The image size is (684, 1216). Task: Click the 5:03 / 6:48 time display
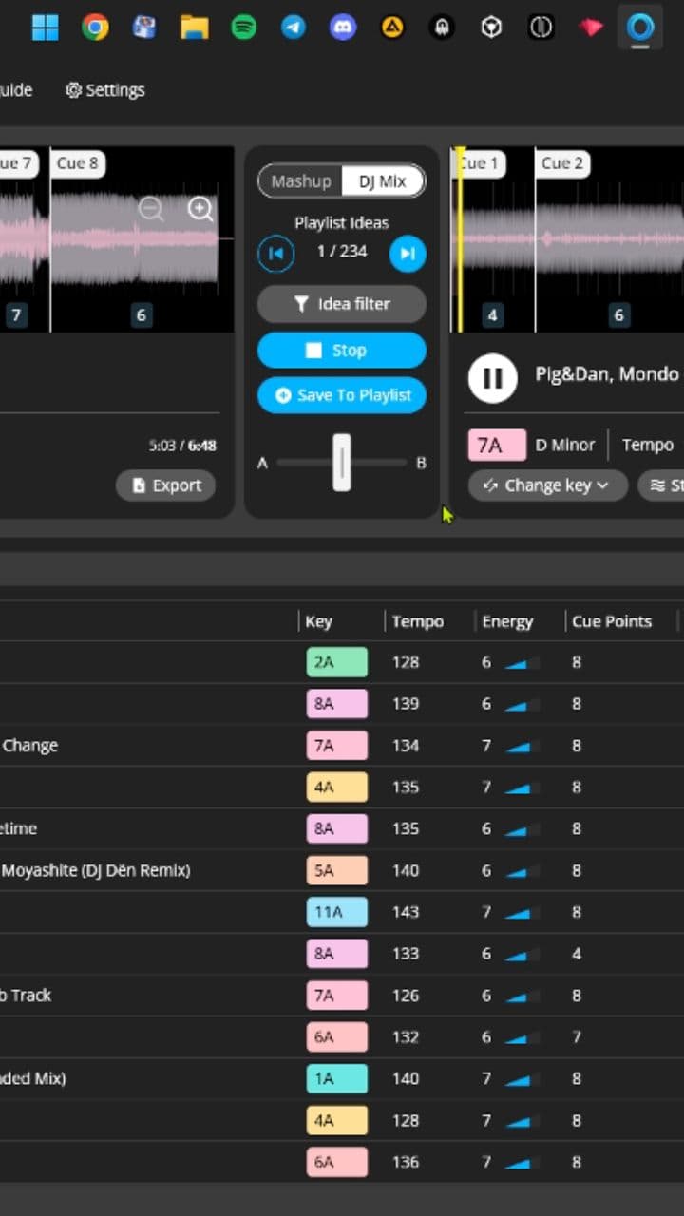[182, 445]
